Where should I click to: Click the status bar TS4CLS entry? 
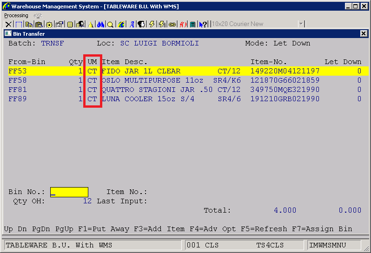point(270,245)
